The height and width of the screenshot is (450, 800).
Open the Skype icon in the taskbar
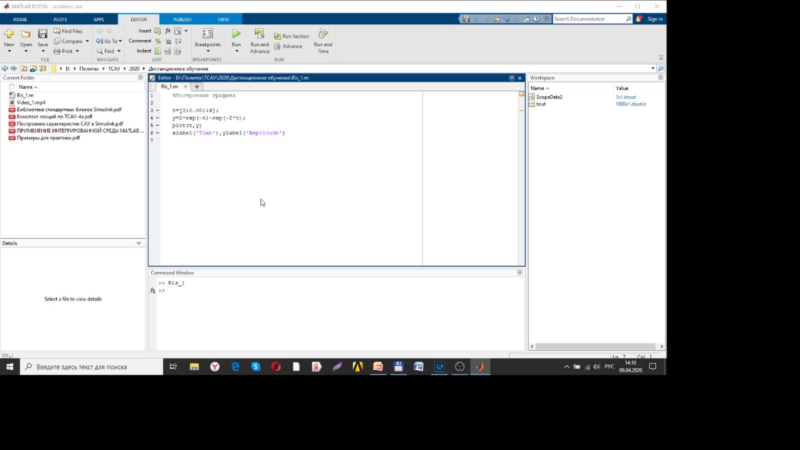(256, 367)
